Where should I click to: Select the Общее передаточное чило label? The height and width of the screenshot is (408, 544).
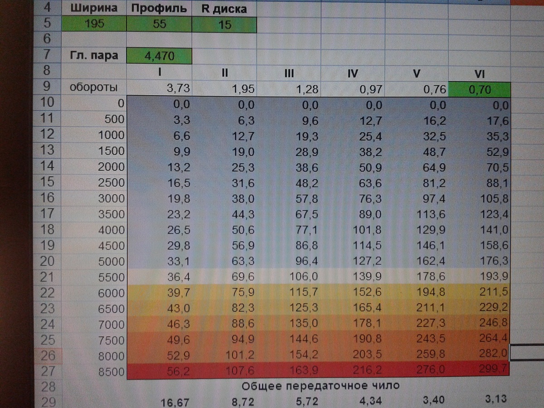[x=320, y=386]
